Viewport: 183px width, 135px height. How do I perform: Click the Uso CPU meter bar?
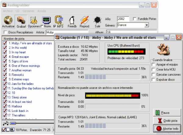[x=126, y=52]
